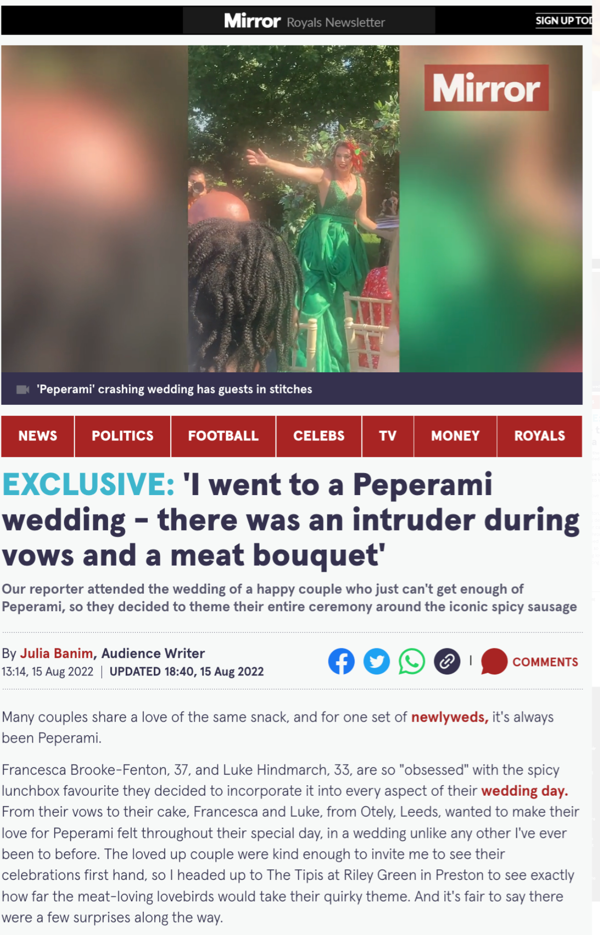Open the Money section
Viewport: 600px width, 935px height.
tap(455, 436)
